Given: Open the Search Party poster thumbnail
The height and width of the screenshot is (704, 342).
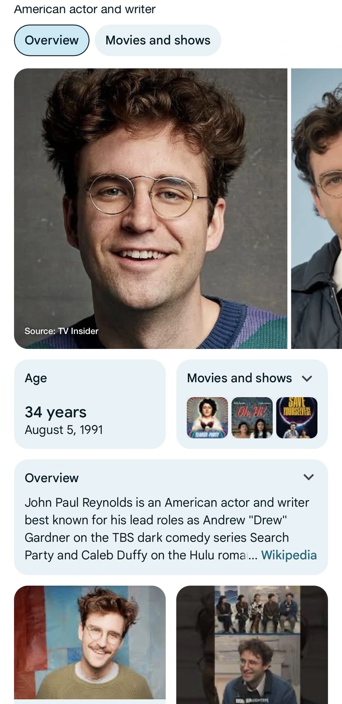Looking at the screenshot, I should point(207,418).
